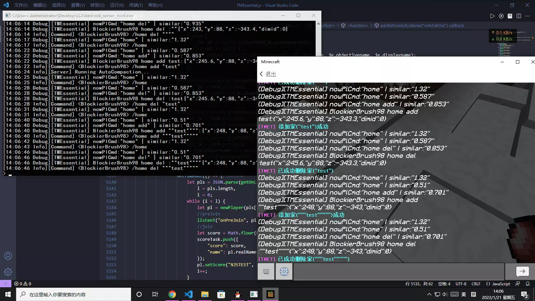Screen dimensions: 535x301
Task: Open the chat settings gear in Minecraft
Action: tap(284, 271)
